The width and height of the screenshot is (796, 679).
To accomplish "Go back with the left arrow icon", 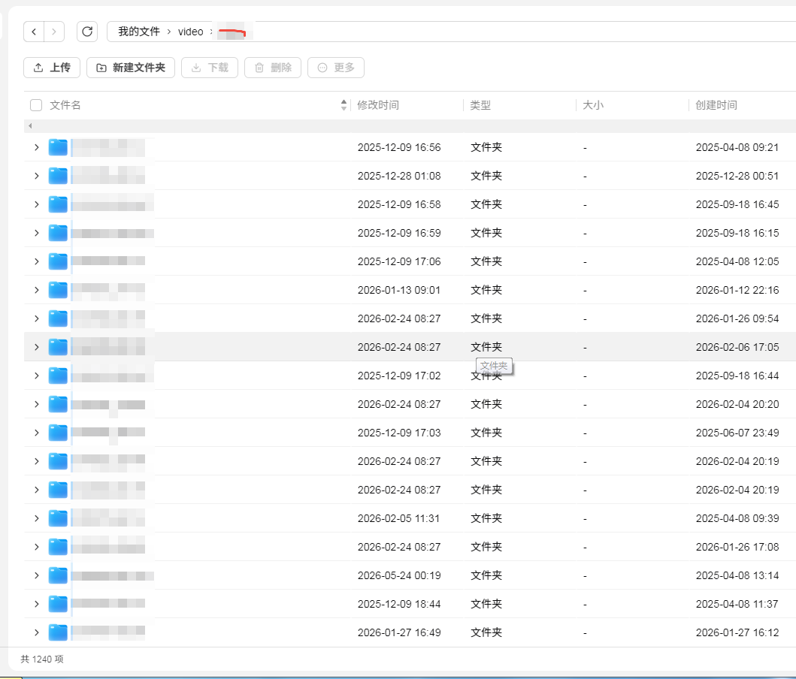I will pyautogui.click(x=34, y=32).
